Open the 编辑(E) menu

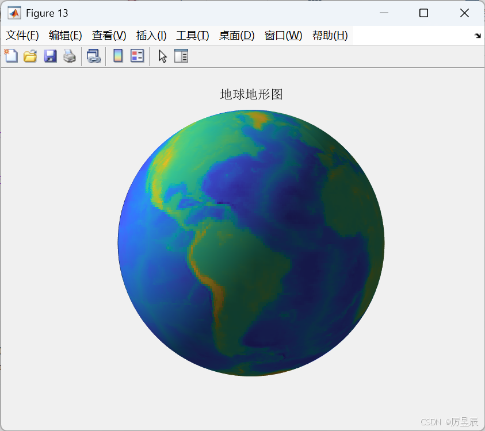point(65,36)
